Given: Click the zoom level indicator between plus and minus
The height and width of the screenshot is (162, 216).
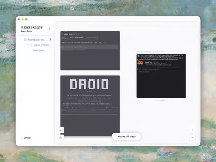Looking at the screenshot, I should (x=193, y=134).
